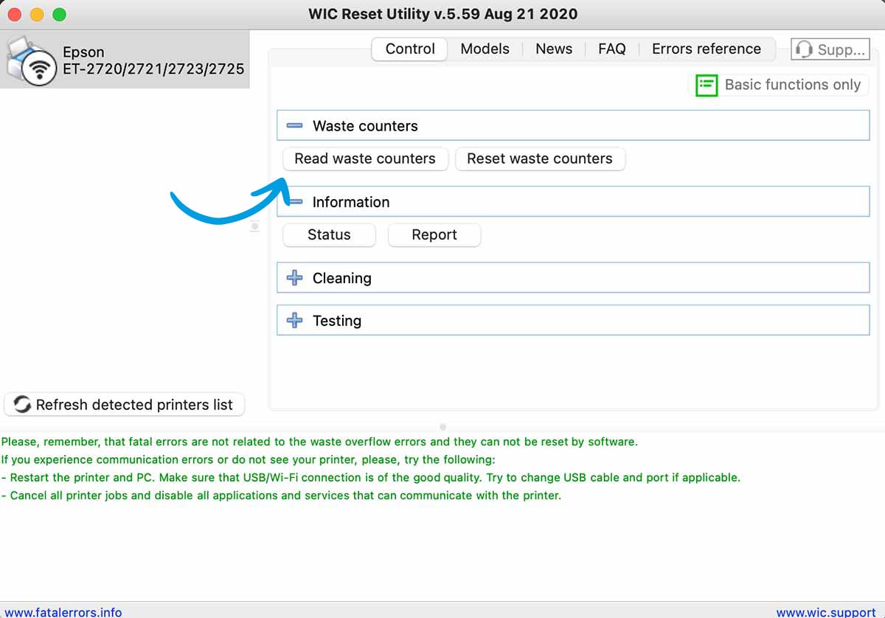Click the green Basic functions list icon
885x618 pixels.
pyautogui.click(x=707, y=85)
